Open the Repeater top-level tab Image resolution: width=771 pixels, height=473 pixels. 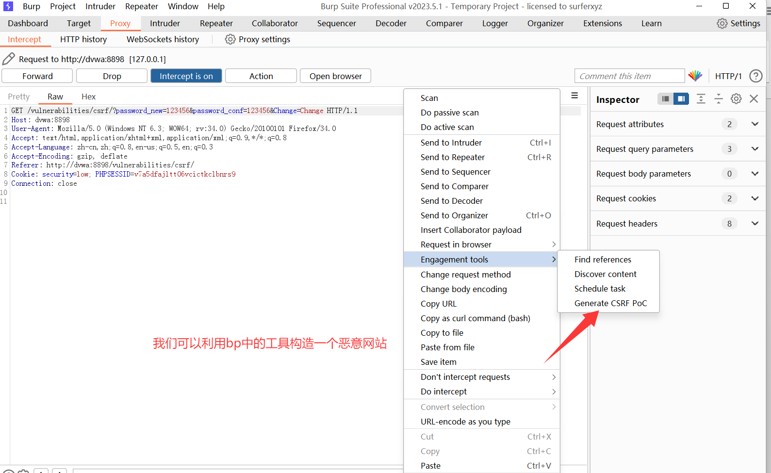[216, 23]
